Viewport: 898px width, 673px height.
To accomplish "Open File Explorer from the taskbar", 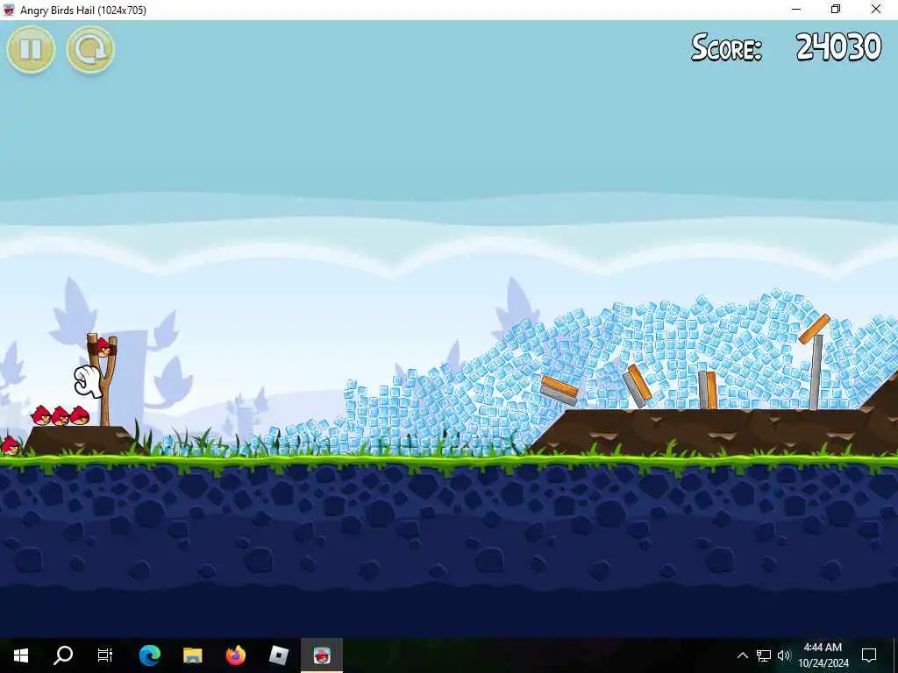I will click(192, 655).
